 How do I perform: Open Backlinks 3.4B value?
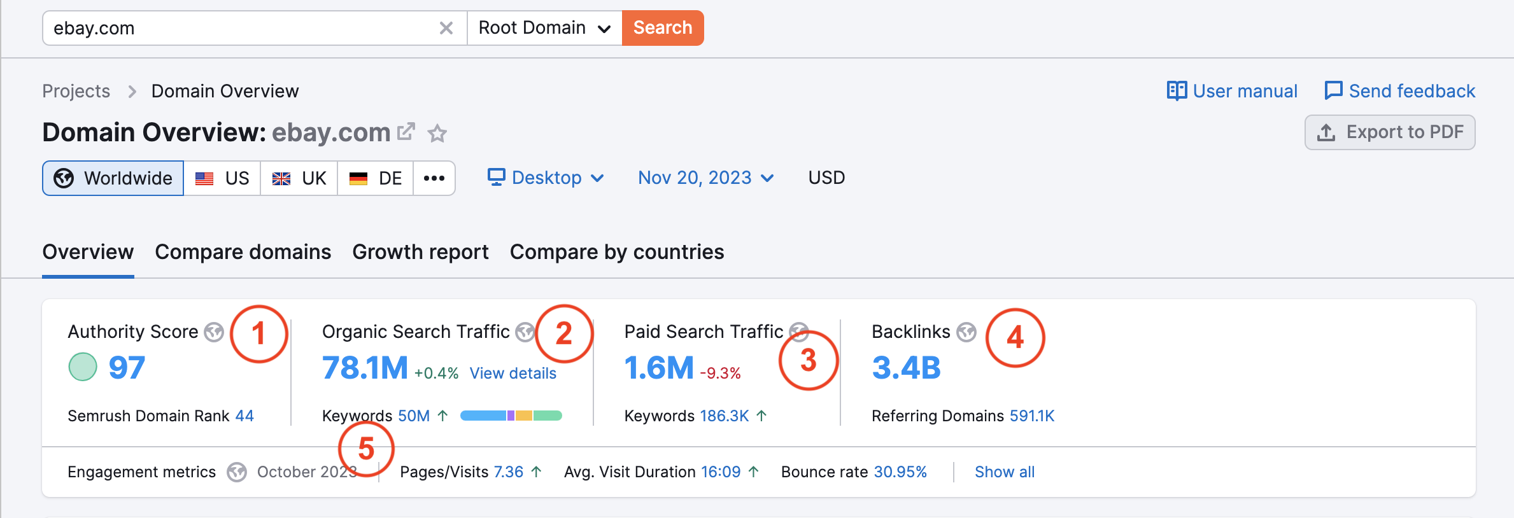[906, 367]
